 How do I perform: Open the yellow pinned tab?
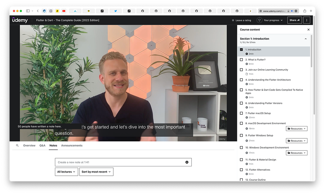58,11
